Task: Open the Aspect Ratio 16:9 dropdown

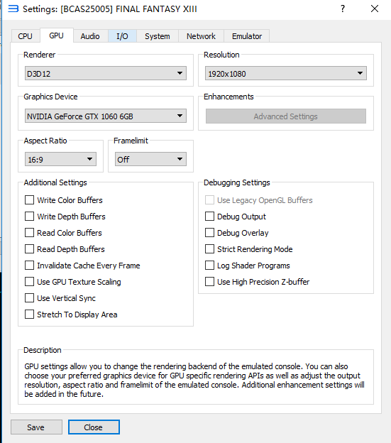Action: pyautogui.click(x=60, y=159)
